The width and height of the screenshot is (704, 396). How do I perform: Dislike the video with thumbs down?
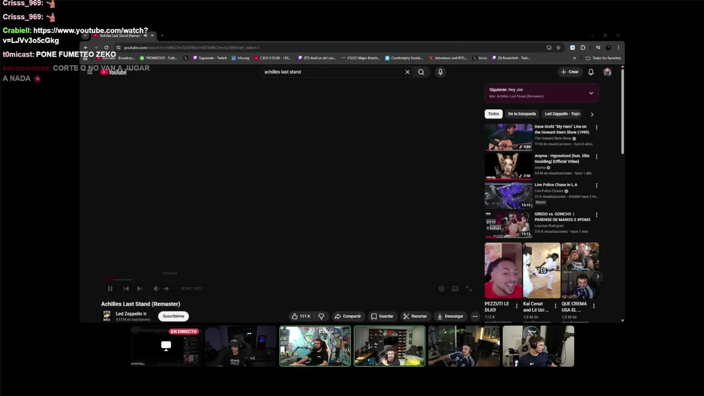(321, 316)
